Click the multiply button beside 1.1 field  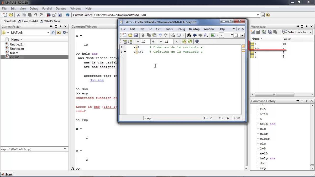(176, 41)
